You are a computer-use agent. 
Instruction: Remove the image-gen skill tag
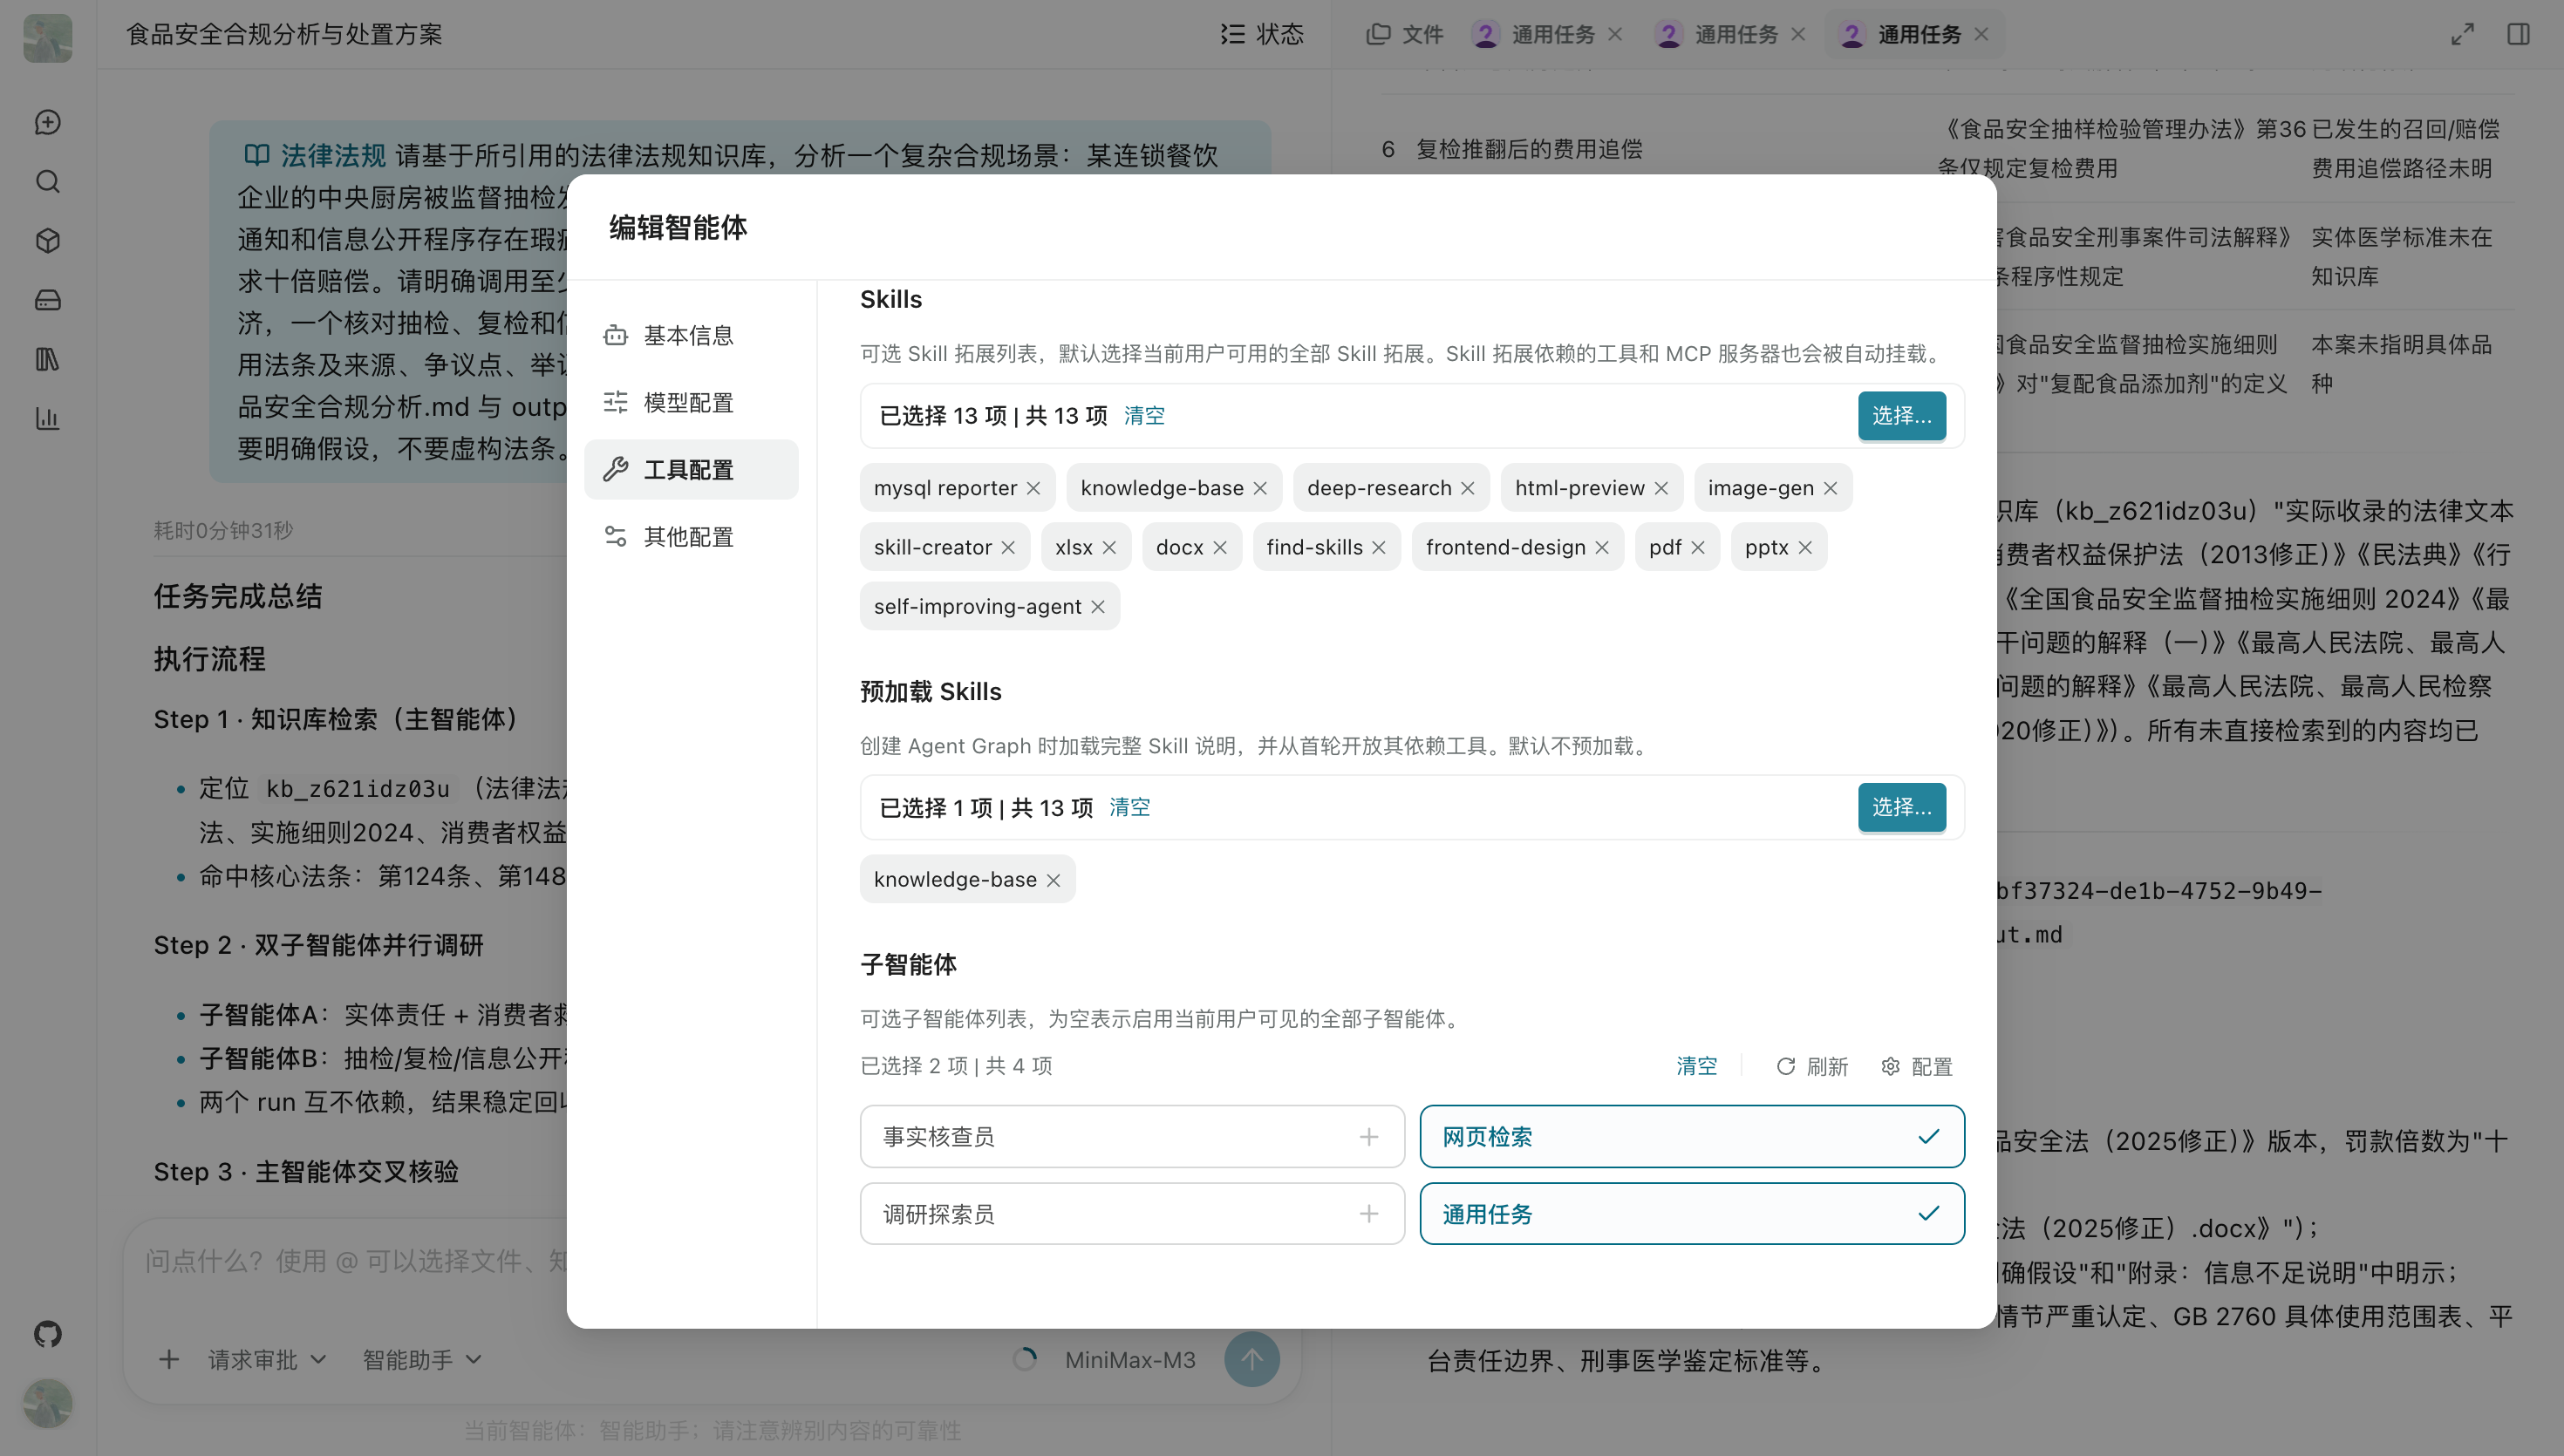[1830, 488]
